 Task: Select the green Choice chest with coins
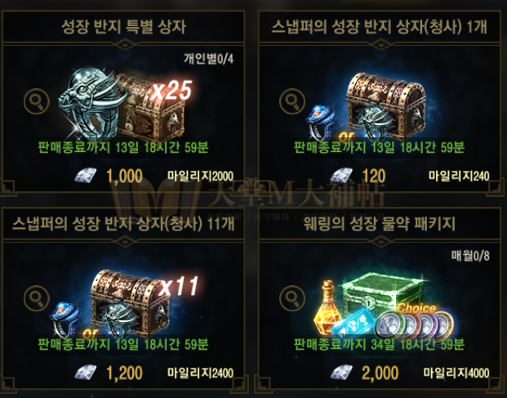[x=384, y=305]
